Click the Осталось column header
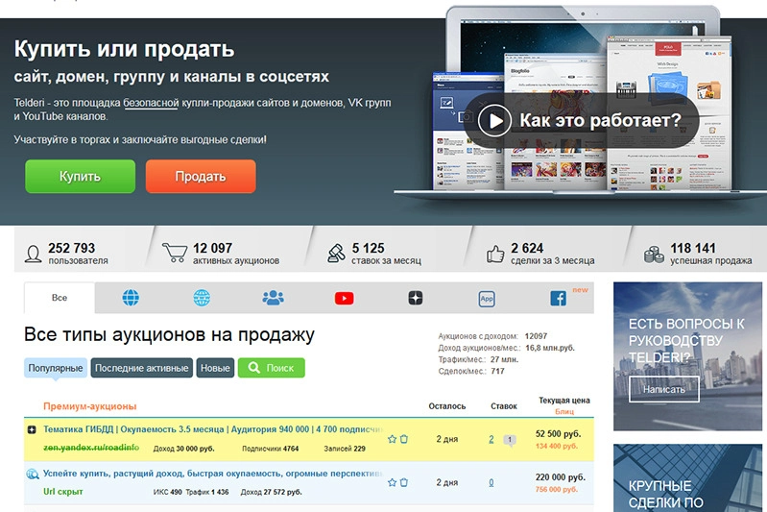Viewport: 767px width, 512px height. coord(447,406)
